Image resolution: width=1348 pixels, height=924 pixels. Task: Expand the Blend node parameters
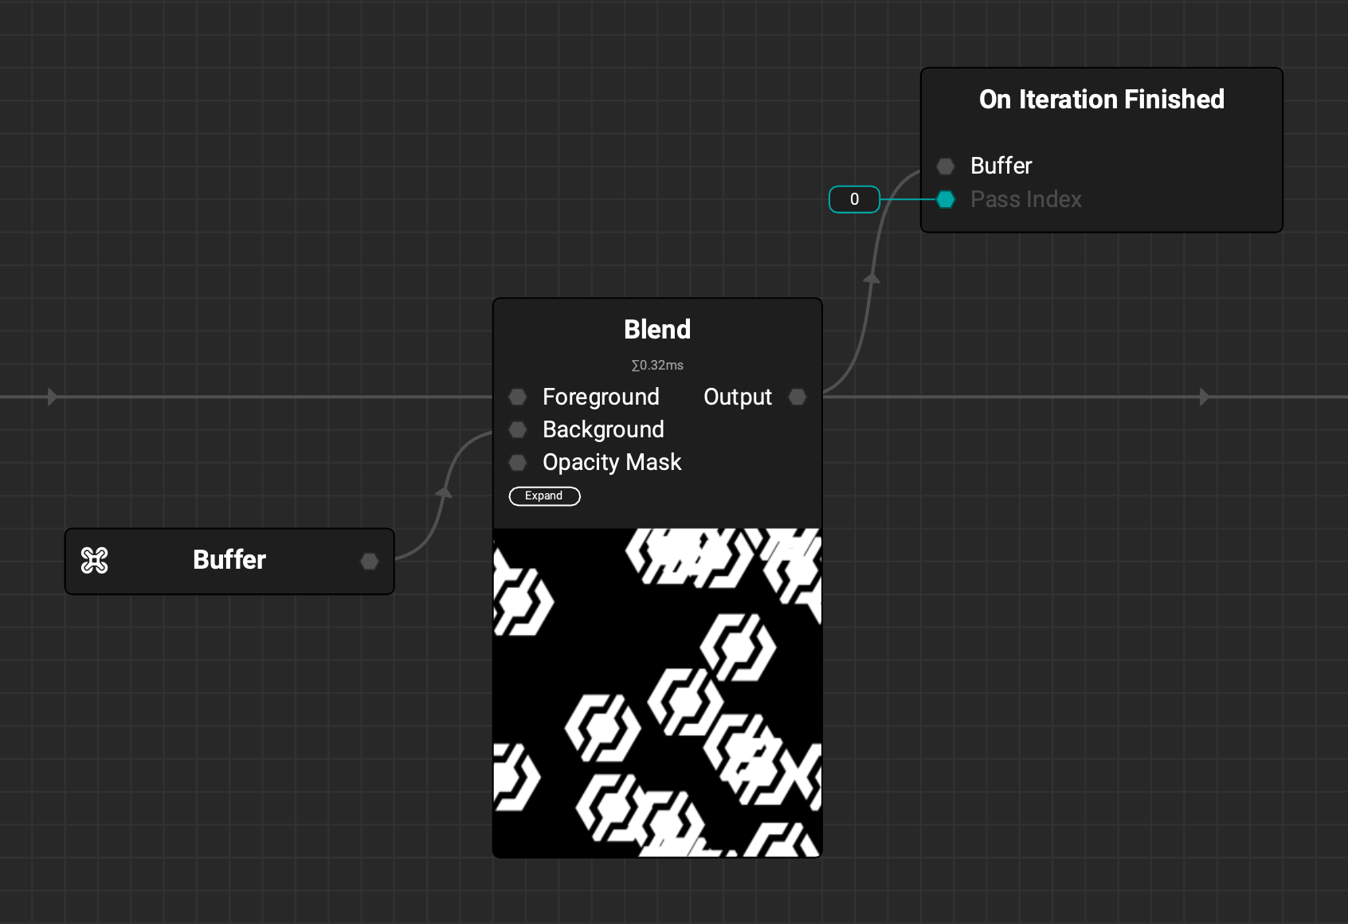(544, 496)
